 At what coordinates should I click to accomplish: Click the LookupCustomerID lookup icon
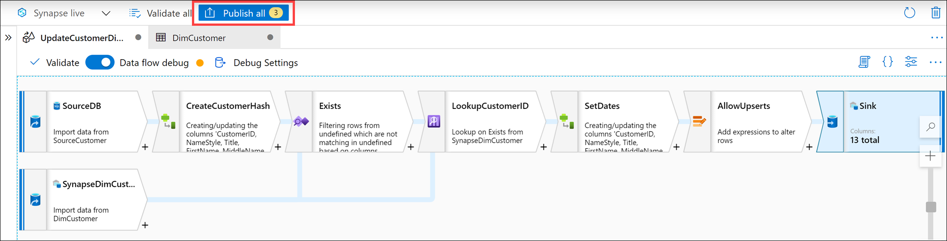tap(434, 121)
